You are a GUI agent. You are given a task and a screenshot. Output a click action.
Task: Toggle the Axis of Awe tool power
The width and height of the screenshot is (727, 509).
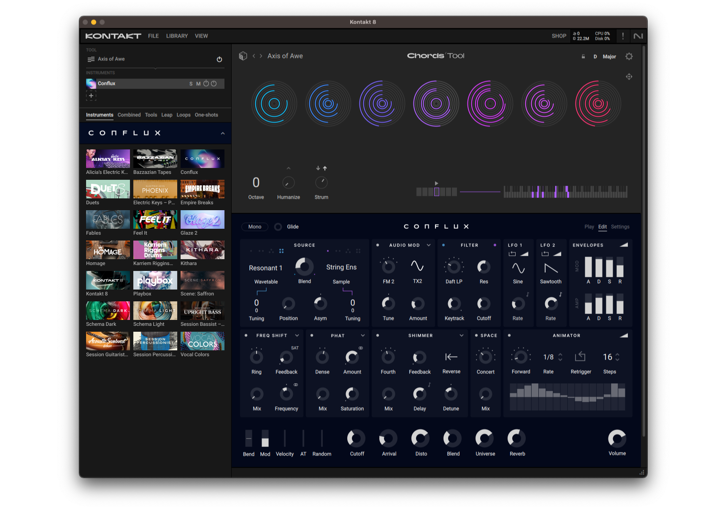219,60
